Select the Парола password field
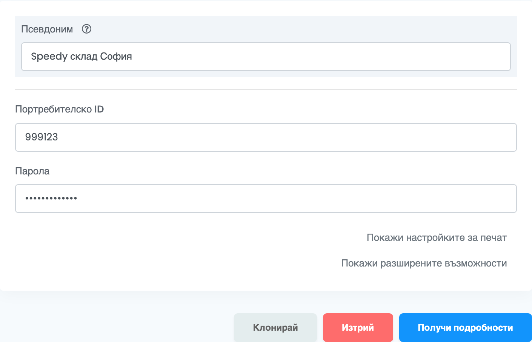532x342 pixels. pyautogui.click(x=266, y=199)
